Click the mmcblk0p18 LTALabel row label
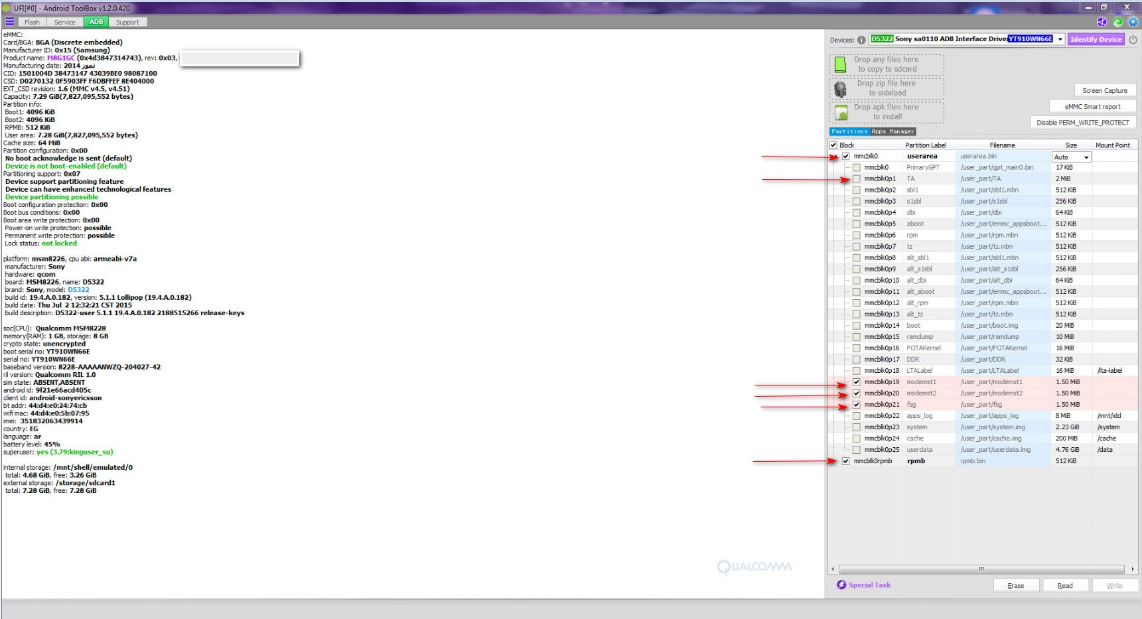The width and height of the screenshot is (1142, 619). 920,371
